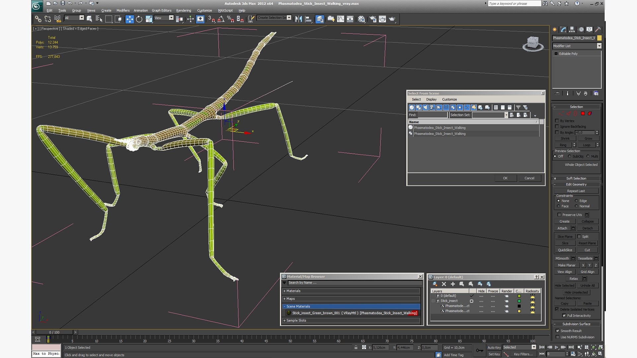Click Pin Stack icon below modifier stack
Viewport: 637px width, 358px height.
coord(557,93)
